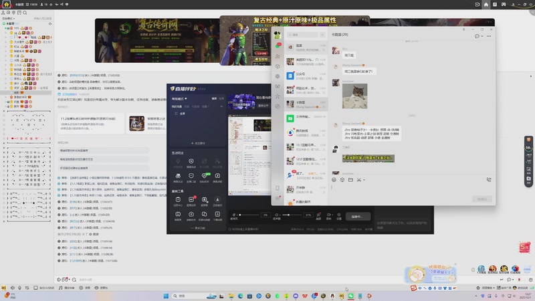Open the settings gear in live-stream control bar
This screenshot has width=535, height=301.
pyautogui.click(x=339, y=215)
